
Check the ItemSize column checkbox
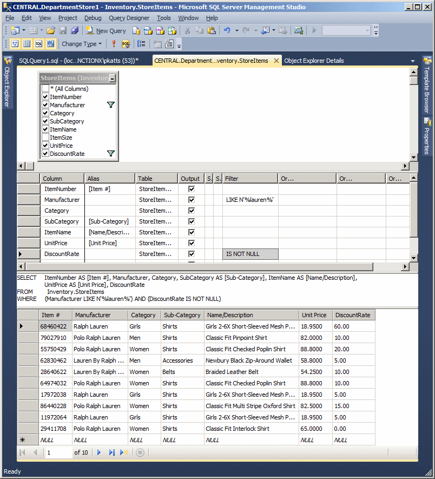45,137
